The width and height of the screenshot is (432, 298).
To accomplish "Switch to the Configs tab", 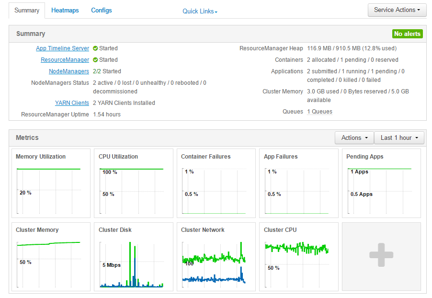I will pyautogui.click(x=101, y=10).
